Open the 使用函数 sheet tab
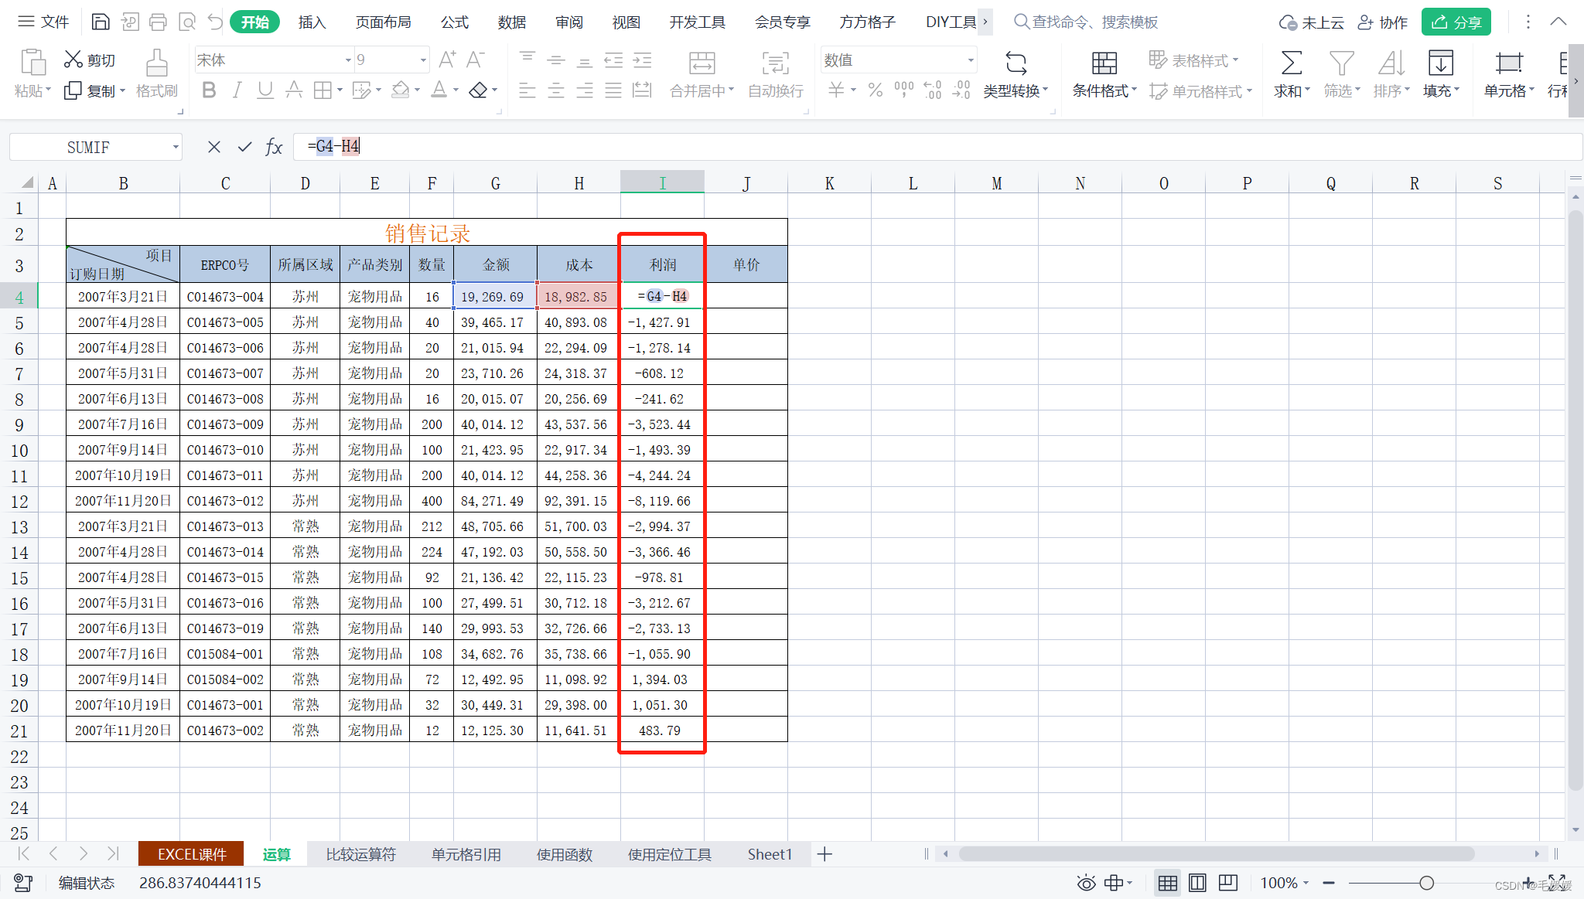1584x899 pixels. click(x=565, y=854)
